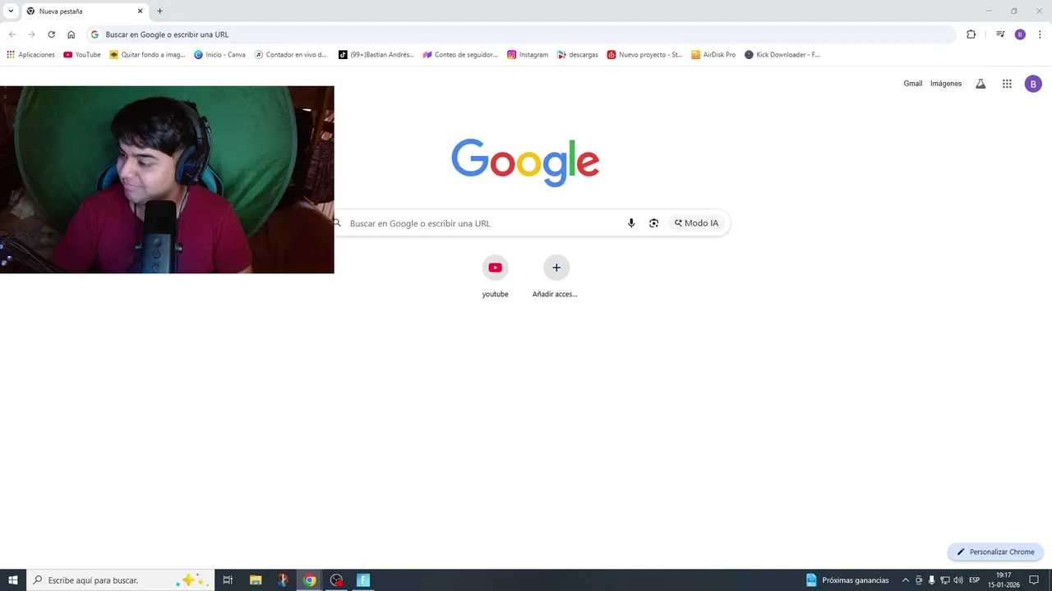Click the microphone tray icon
The image size is (1052, 591).
(931, 580)
